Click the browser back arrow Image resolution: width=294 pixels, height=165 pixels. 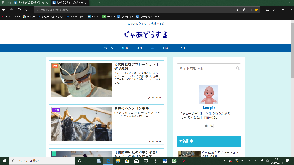coord(4,10)
